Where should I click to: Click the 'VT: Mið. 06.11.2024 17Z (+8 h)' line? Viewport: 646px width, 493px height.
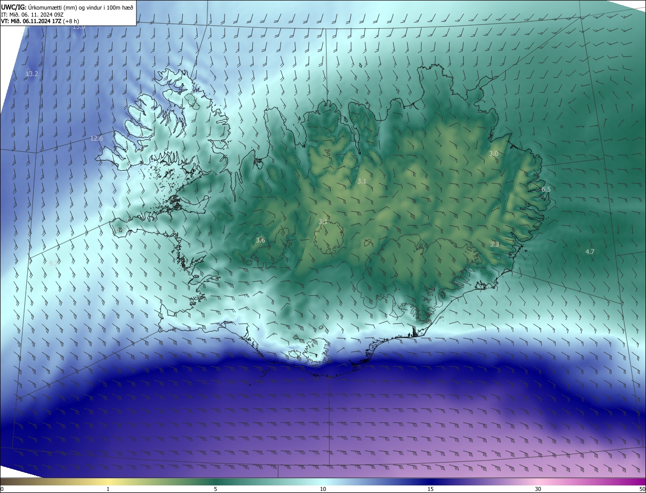[40, 21]
